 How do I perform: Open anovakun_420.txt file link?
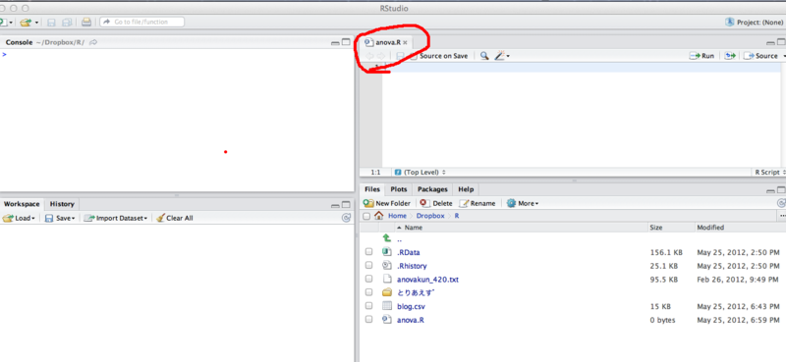pos(427,280)
